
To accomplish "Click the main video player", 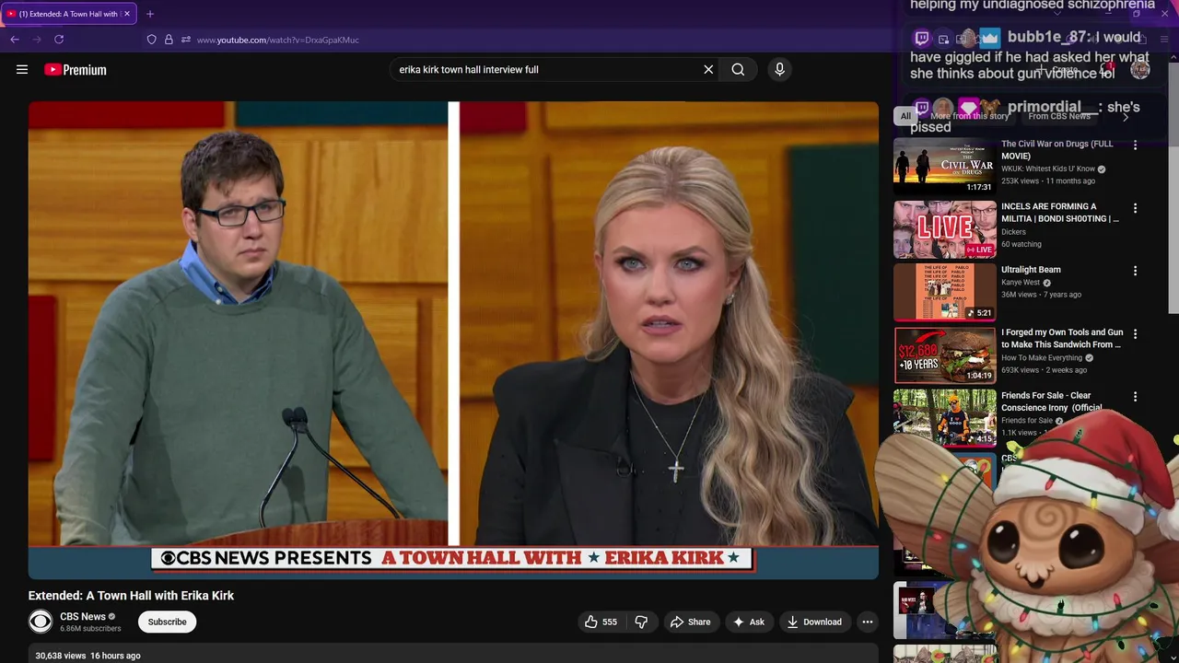I will 453,340.
